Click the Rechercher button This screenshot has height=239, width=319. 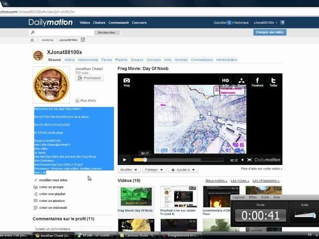tap(107, 33)
